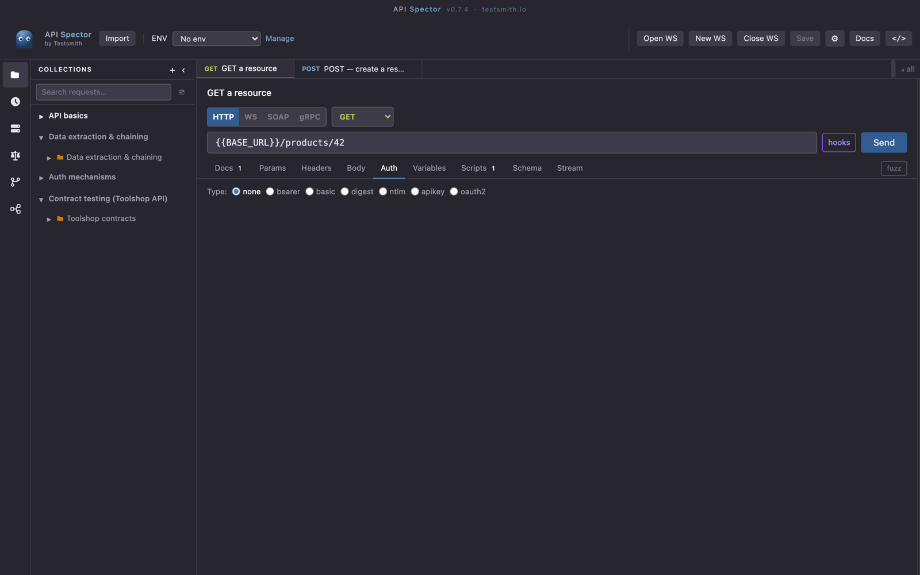Collapse the Collections panel with chevron
920x575 pixels.
(183, 70)
